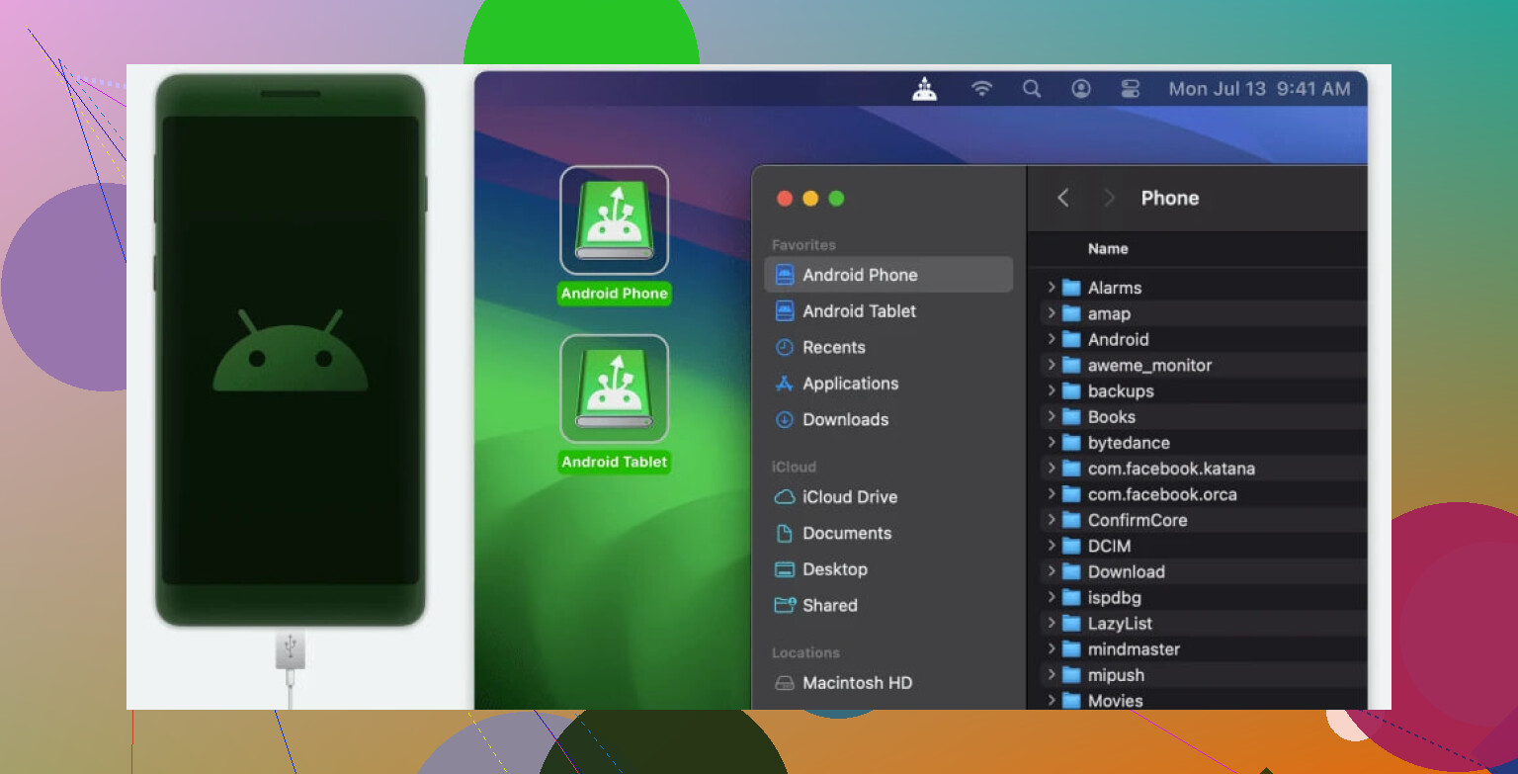
Task: Select the mipush folder name
Action: pyautogui.click(x=1116, y=675)
